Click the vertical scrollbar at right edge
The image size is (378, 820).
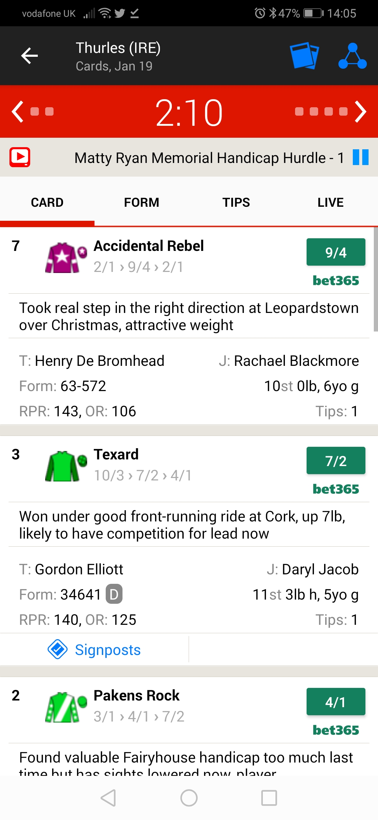(376, 279)
